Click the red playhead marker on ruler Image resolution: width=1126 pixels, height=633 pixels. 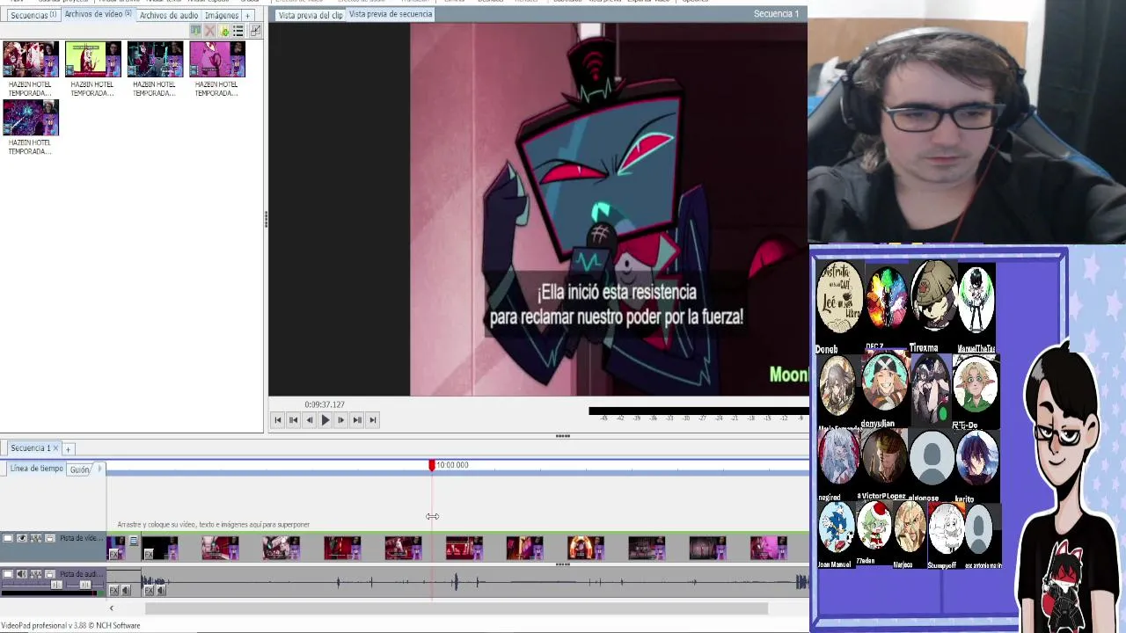click(432, 465)
